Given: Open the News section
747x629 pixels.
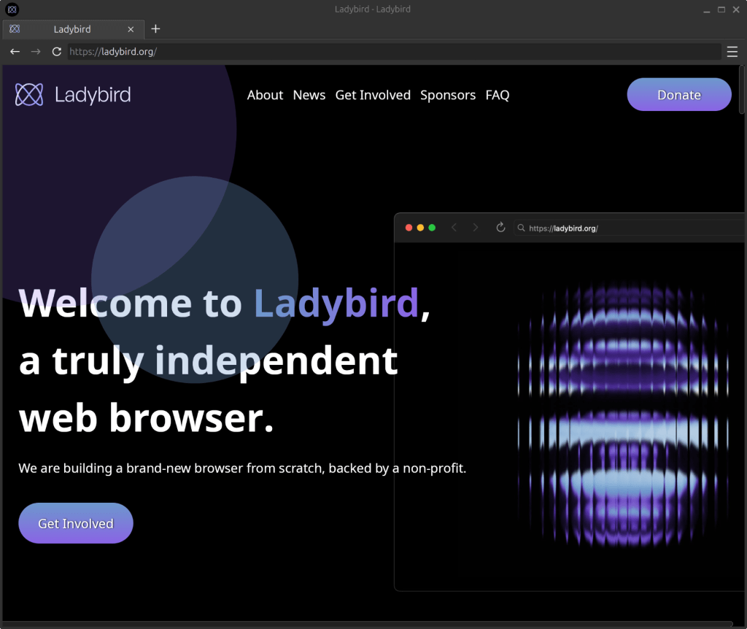Looking at the screenshot, I should pos(309,95).
